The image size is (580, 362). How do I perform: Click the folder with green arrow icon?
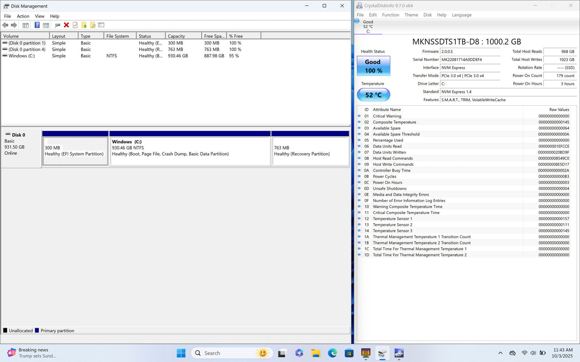click(x=84, y=25)
